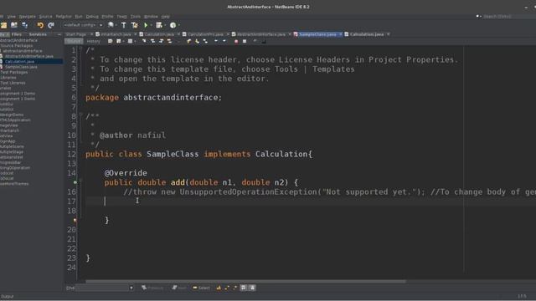Click the Last Edit icon in editor toolbar
Screen dimensions: 536x301
coord(110,41)
